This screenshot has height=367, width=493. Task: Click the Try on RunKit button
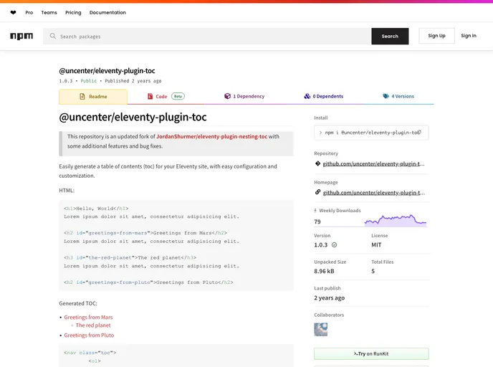[371, 354]
